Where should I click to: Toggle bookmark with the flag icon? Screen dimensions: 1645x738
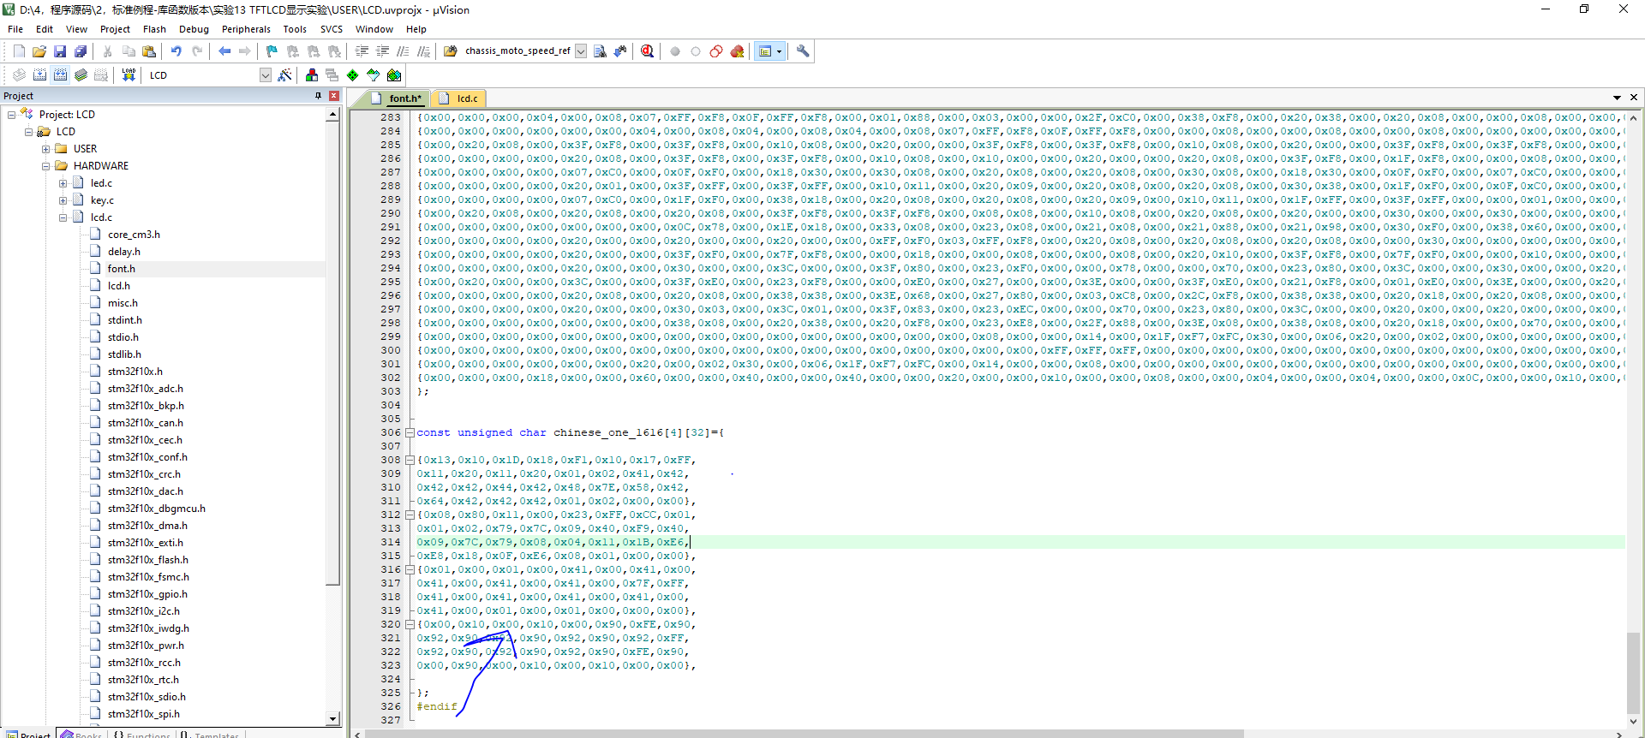click(x=272, y=51)
